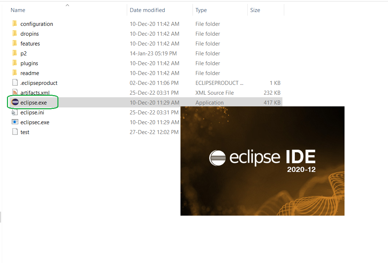Viewport: 388px width, 263px height.
Task: Click the test file icon
Action: (x=15, y=132)
